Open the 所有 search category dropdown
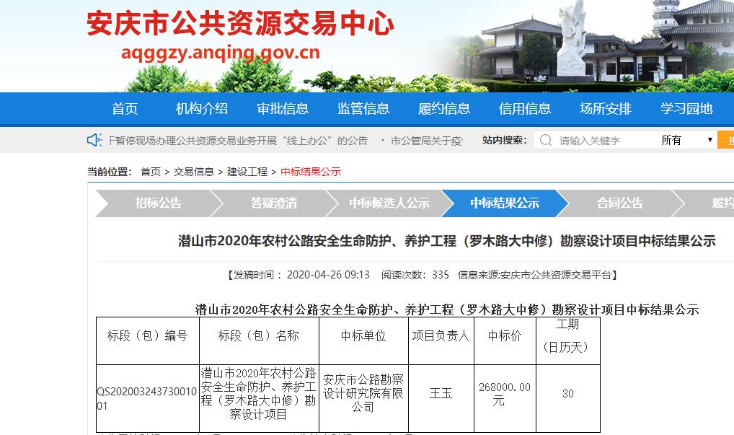 click(x=687, y=140)
